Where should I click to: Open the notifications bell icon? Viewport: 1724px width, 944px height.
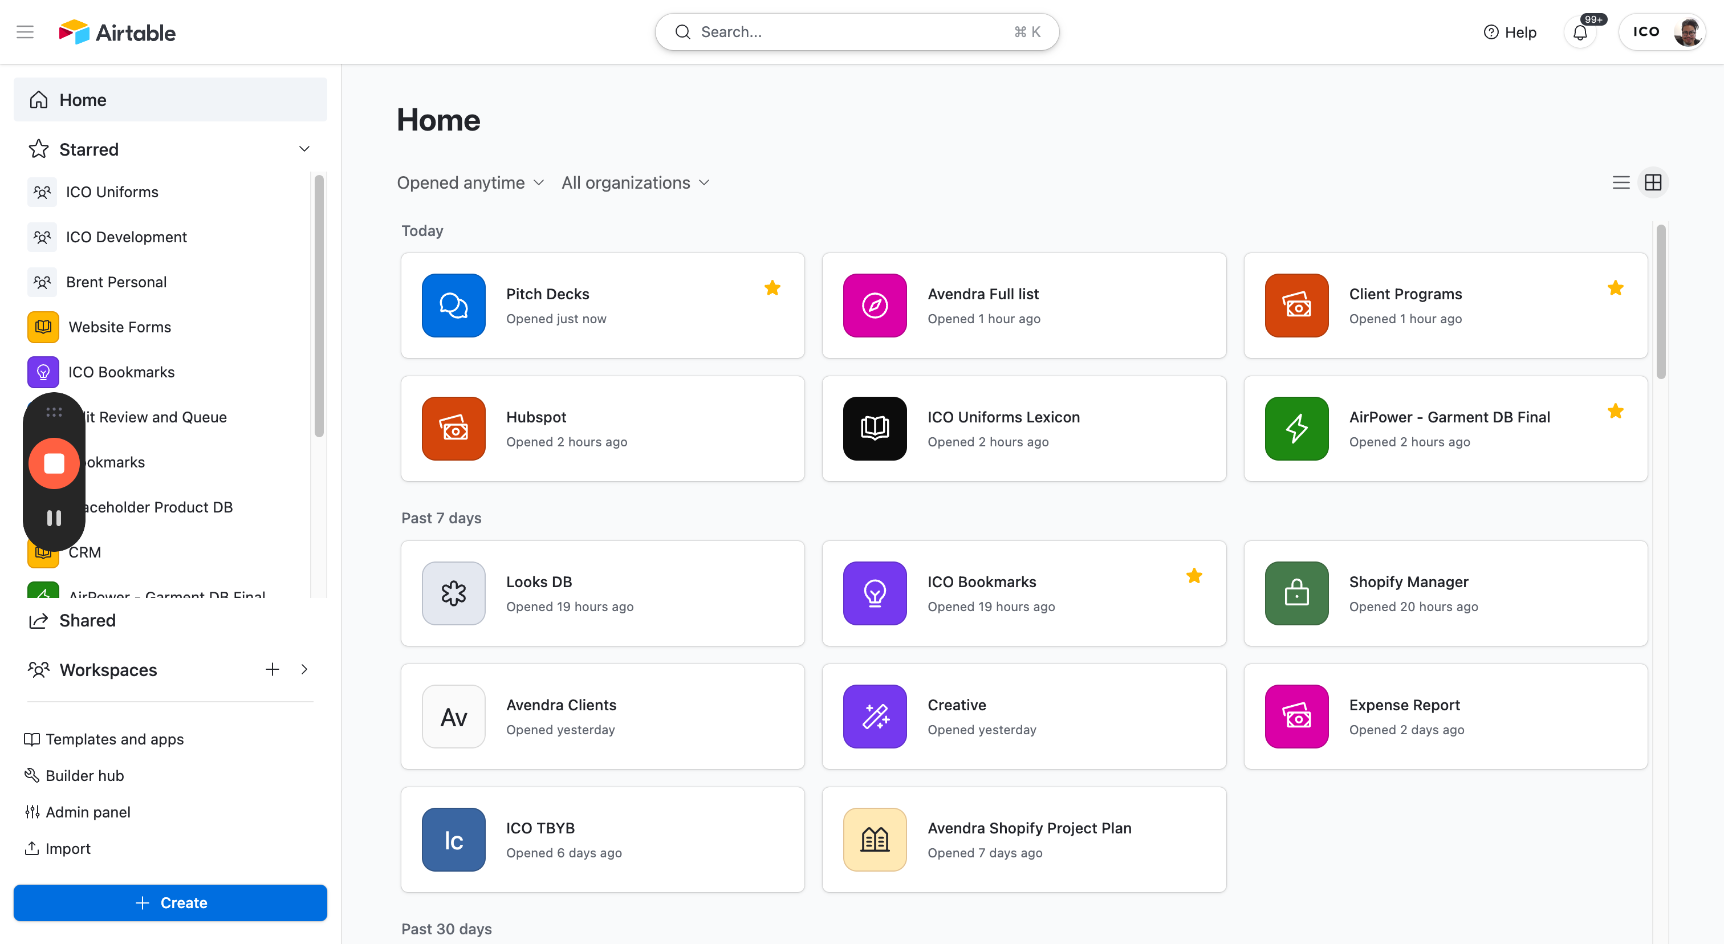(1579, 32)
